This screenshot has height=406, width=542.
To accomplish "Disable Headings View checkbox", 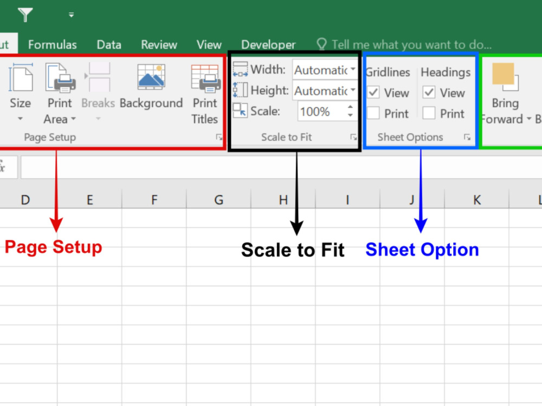I will coord(429,93).
